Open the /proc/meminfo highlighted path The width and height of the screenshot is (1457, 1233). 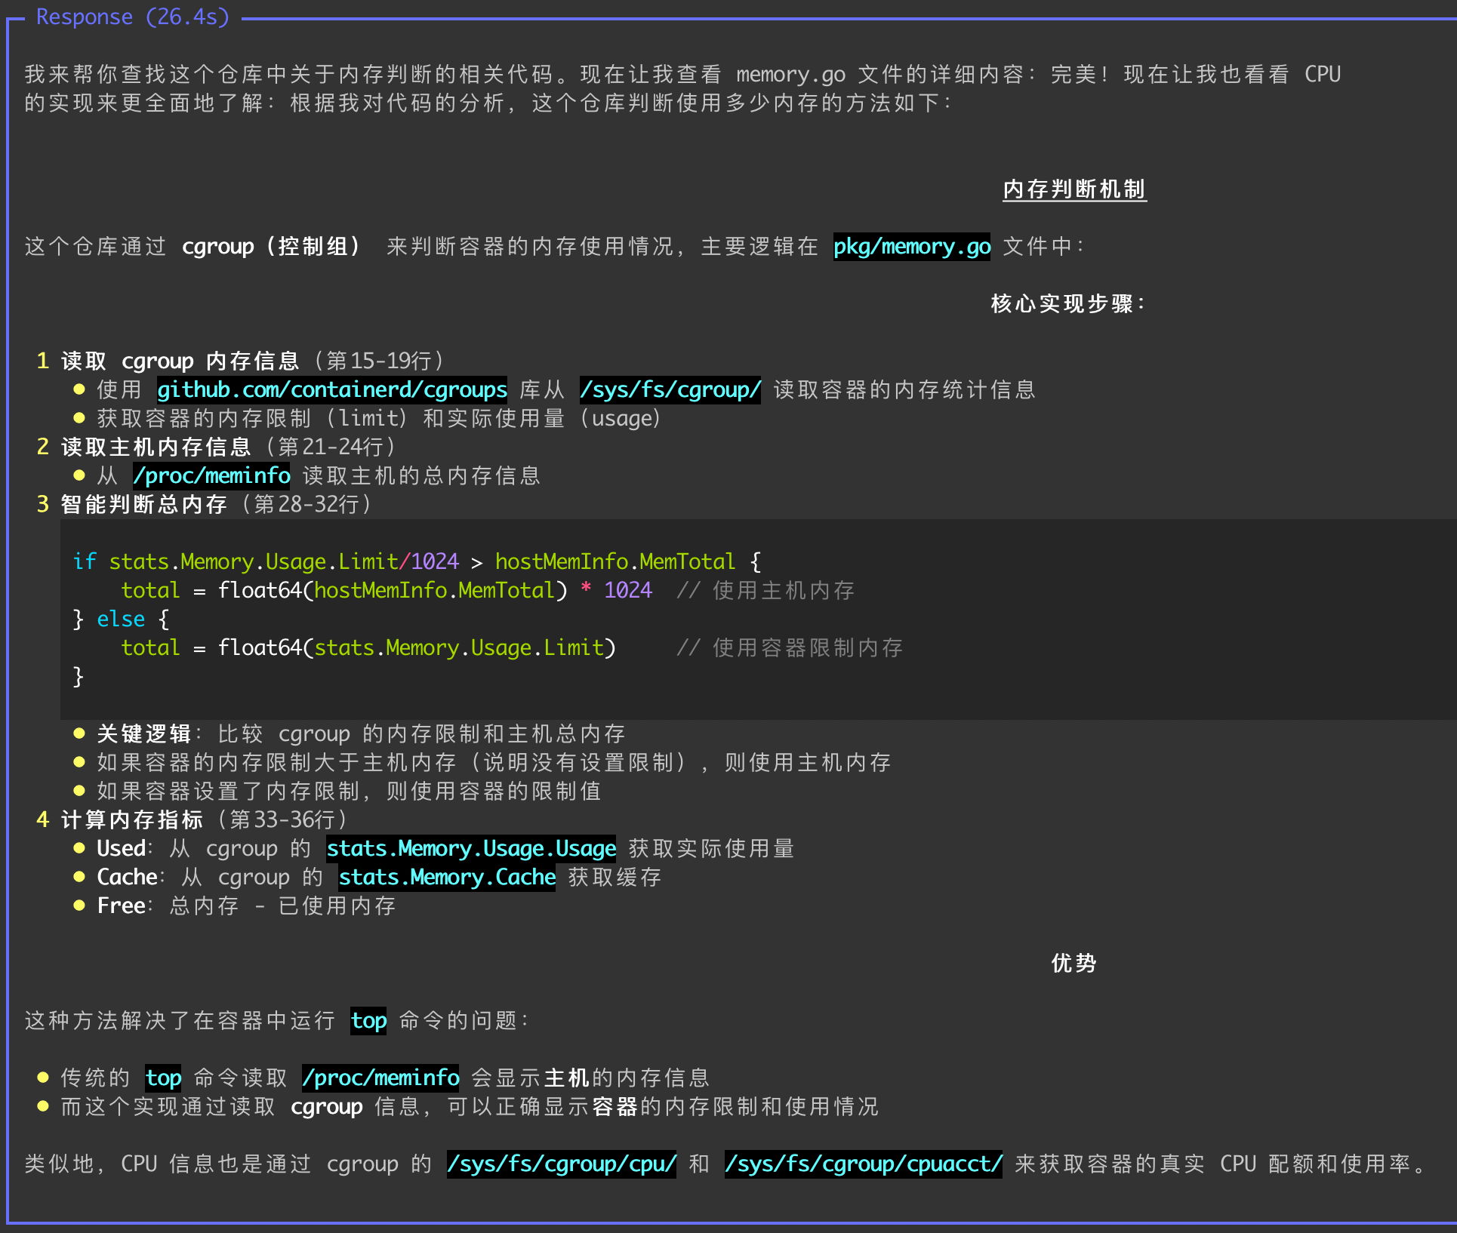(x=212, y=475)
